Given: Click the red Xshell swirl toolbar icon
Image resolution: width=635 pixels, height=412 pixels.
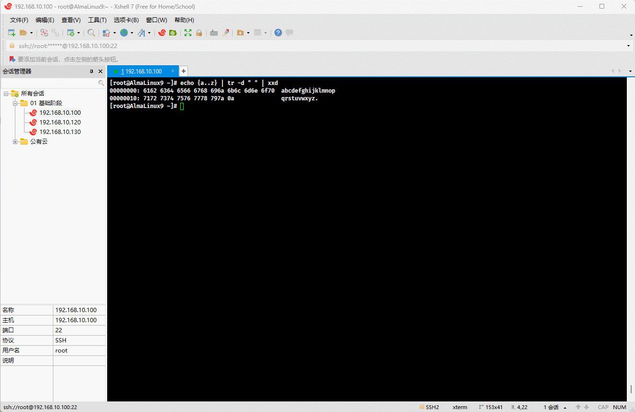Looking at the screenshot, I should 162,33.
